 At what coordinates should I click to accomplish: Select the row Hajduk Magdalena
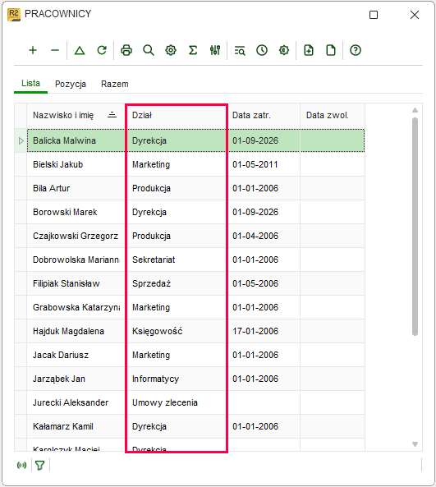(x=195, y=331)
